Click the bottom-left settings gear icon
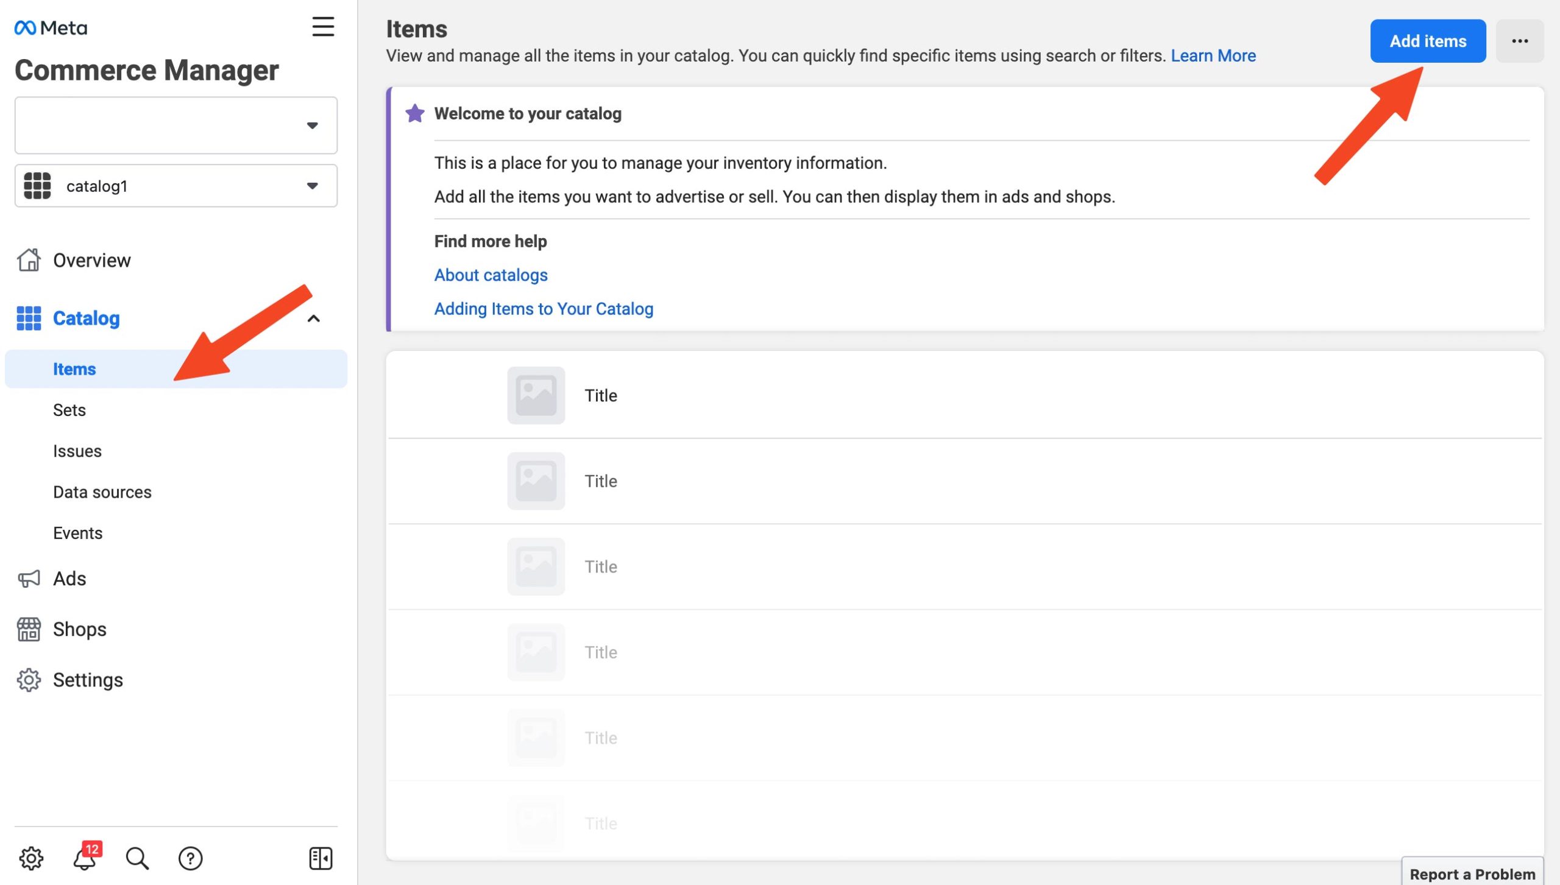 [31, 858]
